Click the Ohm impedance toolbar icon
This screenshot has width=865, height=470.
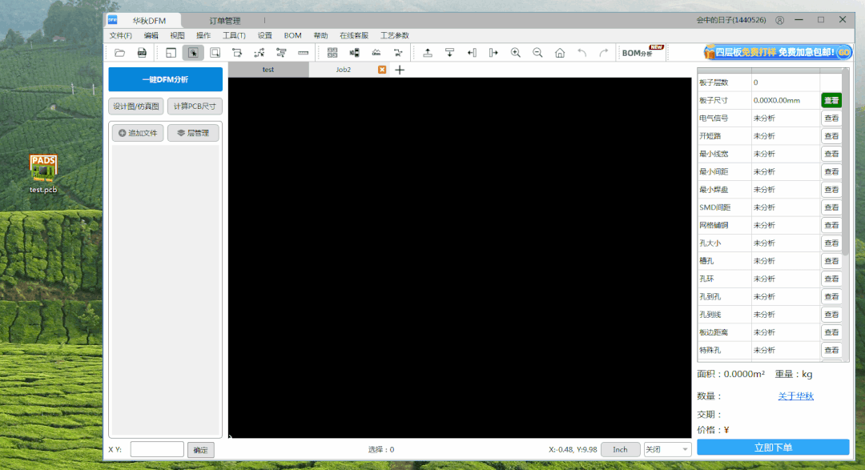(376, 53)
